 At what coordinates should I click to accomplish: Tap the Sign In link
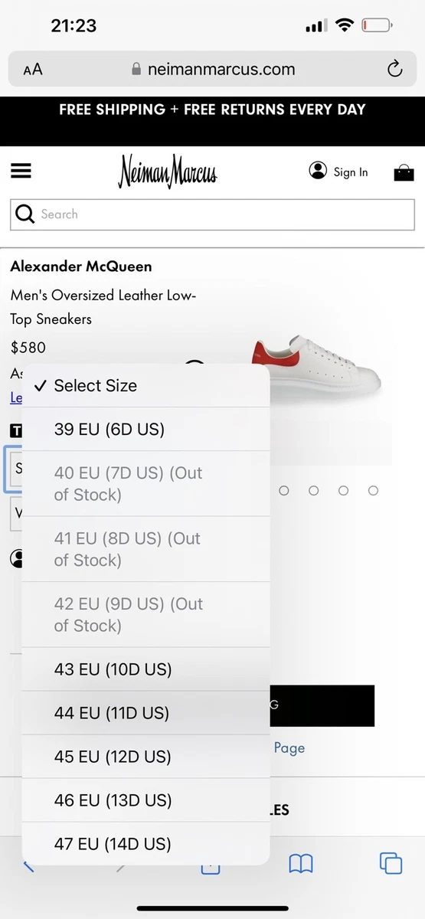coord(351,172)
